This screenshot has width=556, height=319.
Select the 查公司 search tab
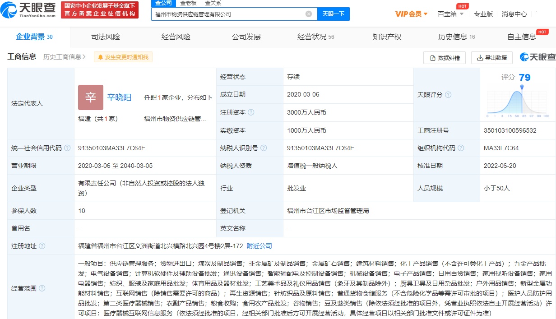point(163,3)
